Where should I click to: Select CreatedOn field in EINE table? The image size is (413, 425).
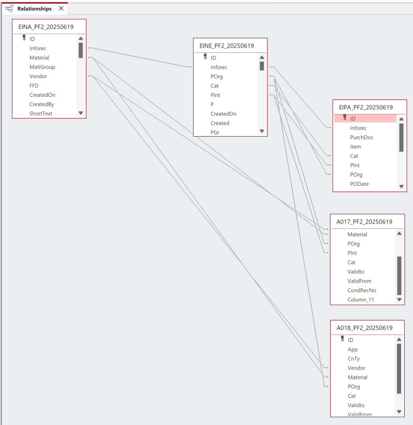click(223, 114)
